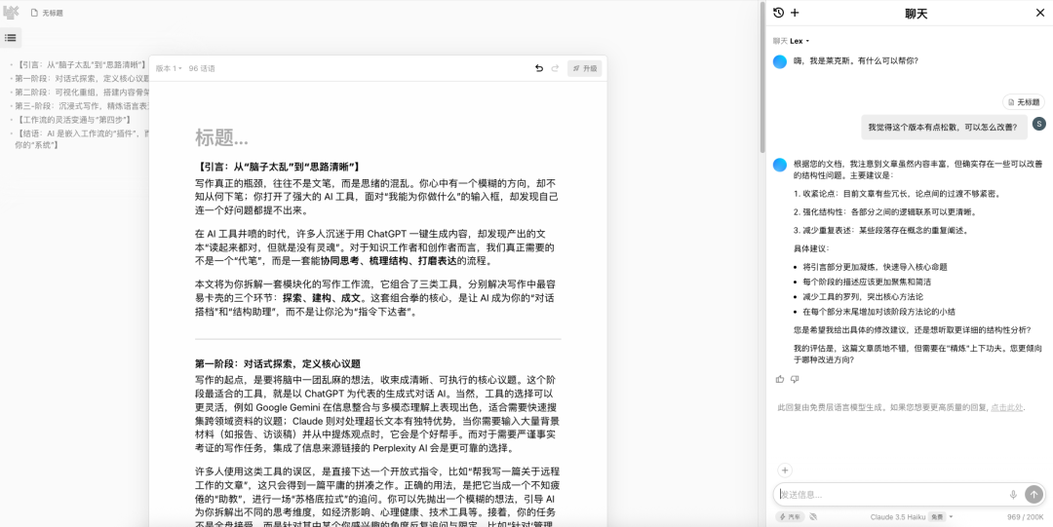Expand the 聊天 Lex mode dropdown
This screenshot has height=527, width=1053.
[792, 41]
